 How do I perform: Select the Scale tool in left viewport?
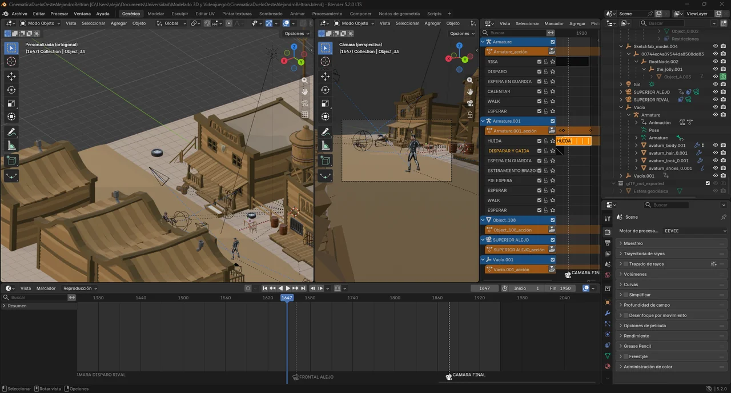(11, 103)
